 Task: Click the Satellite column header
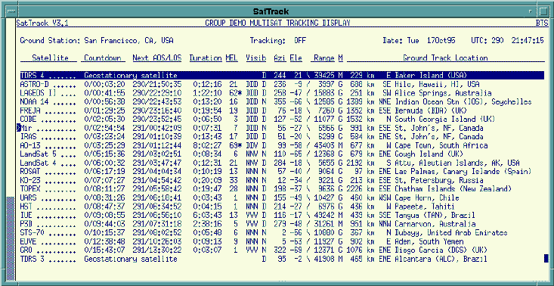[x=49, y=58]
